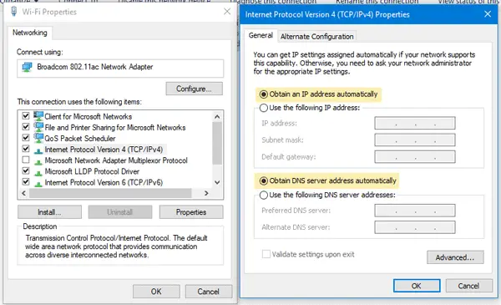Open the Advanced settings button

[x=455, y=257]
